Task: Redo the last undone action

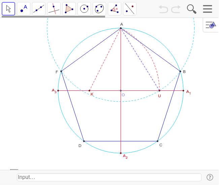Action: (176, 9)
